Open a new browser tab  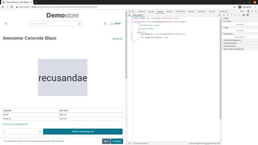point(36,2)
